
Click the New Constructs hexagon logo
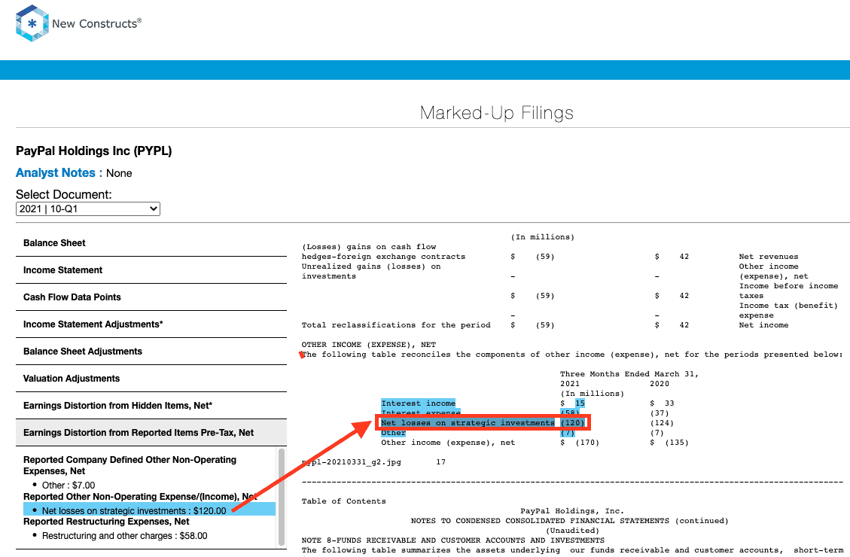click(32, 23)
